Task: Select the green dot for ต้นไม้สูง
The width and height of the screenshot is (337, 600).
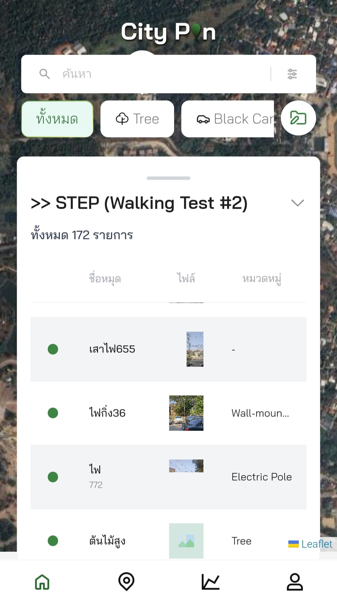Action: (x=53, y=541)
